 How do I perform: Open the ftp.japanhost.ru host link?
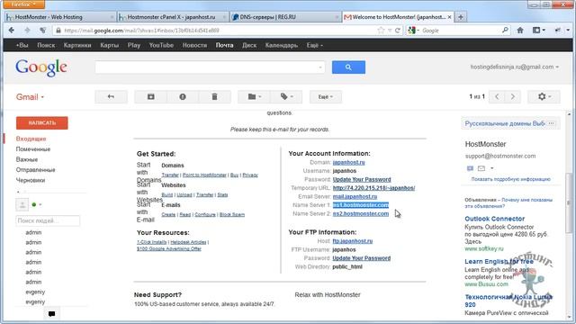(352, 241)
